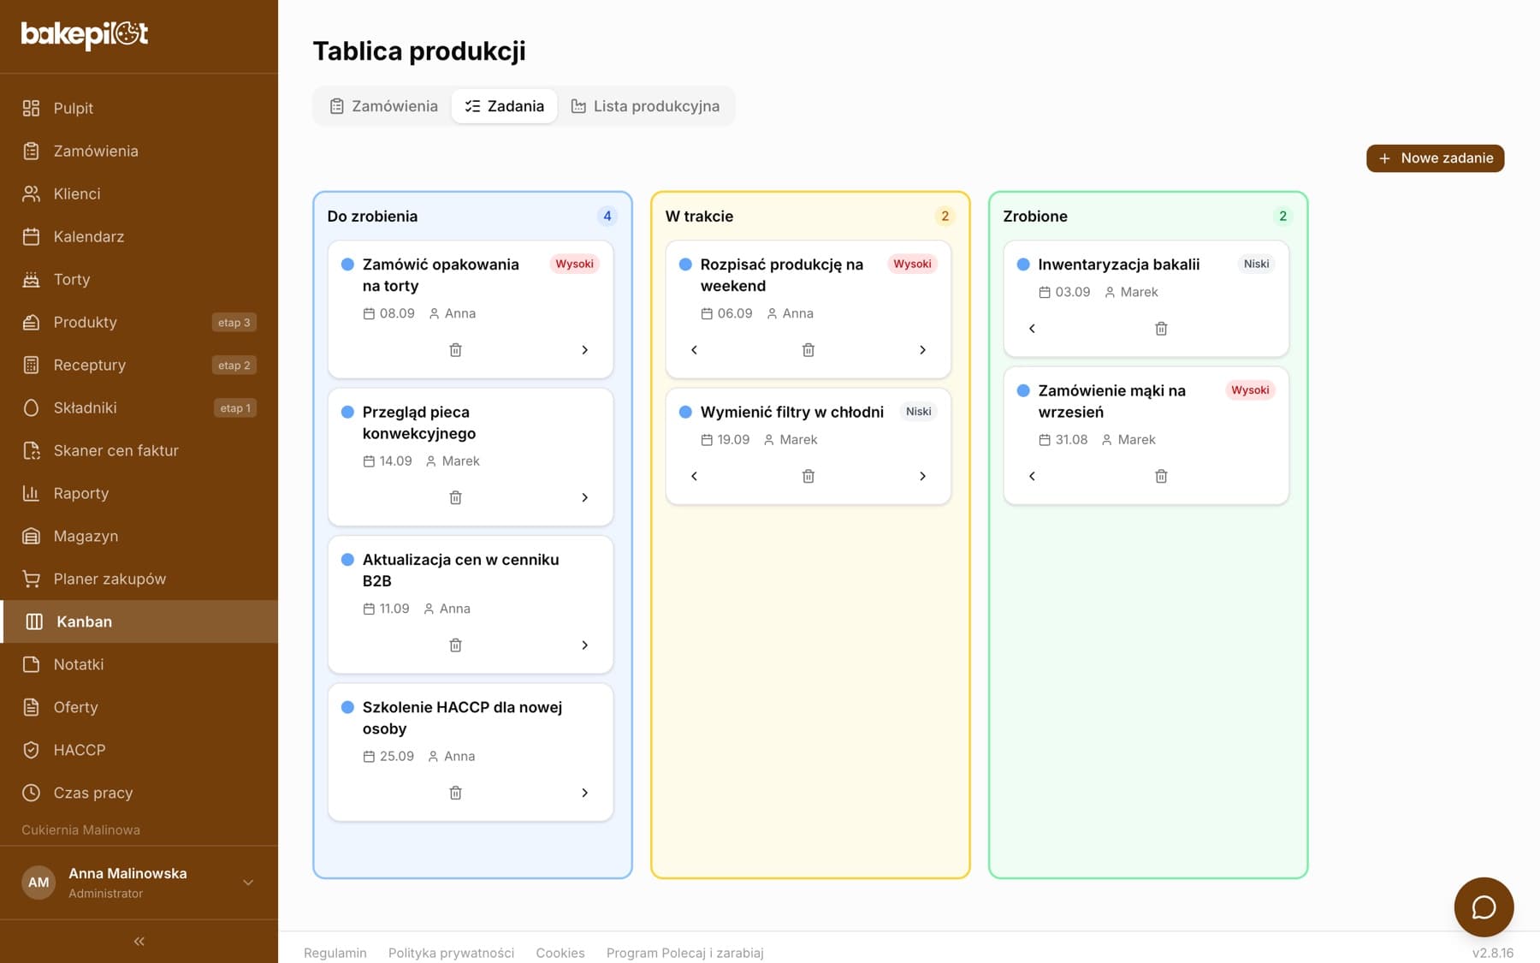Switch to the Zamówienia tab
Viewport: 1540px width, 963px height.
[x=384, y=106]
